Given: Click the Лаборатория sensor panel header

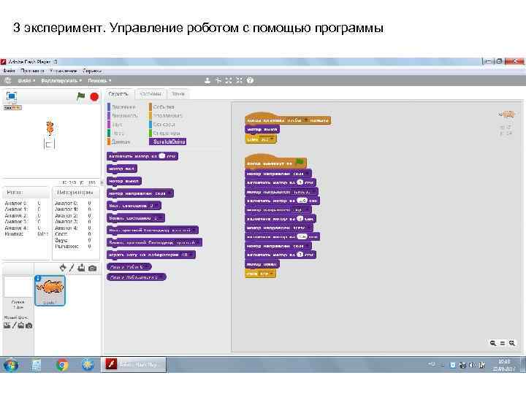Looking at the screenshot, I should tap(75, 193).
